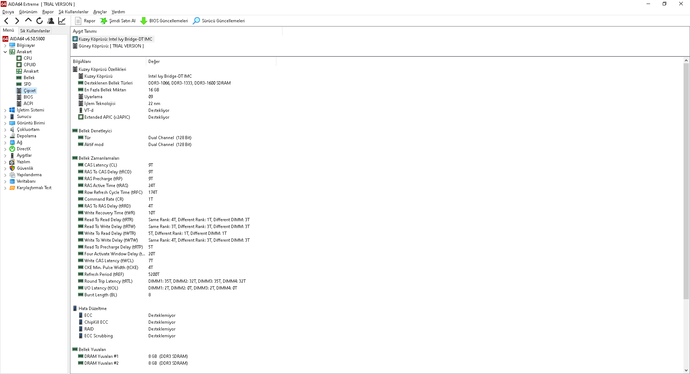Screen dimensions: 690x374
Task: Select CPU in the sidebar tree
Action: (28, 58)
